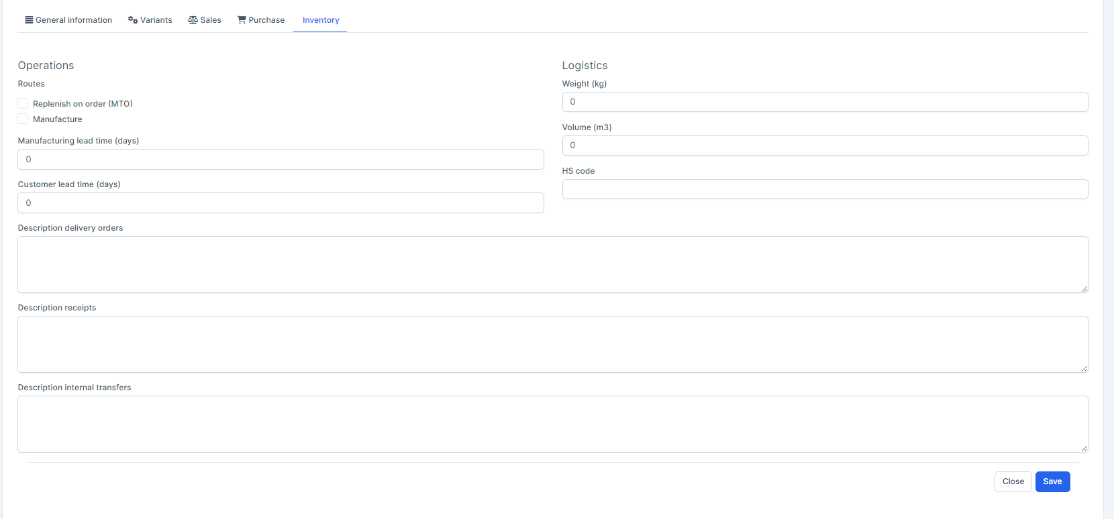Click resize grip on Description receipts box
This screenshot has height=519, width=1114.
pyautogui.click(x=1084, y=368)
